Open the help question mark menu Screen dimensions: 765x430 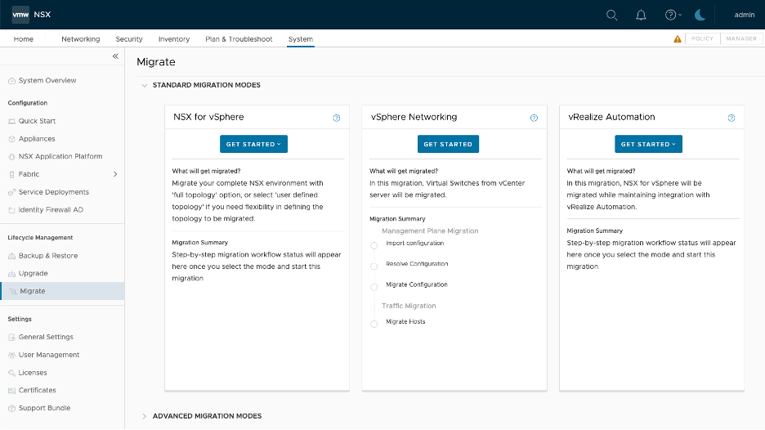[672, 15]
